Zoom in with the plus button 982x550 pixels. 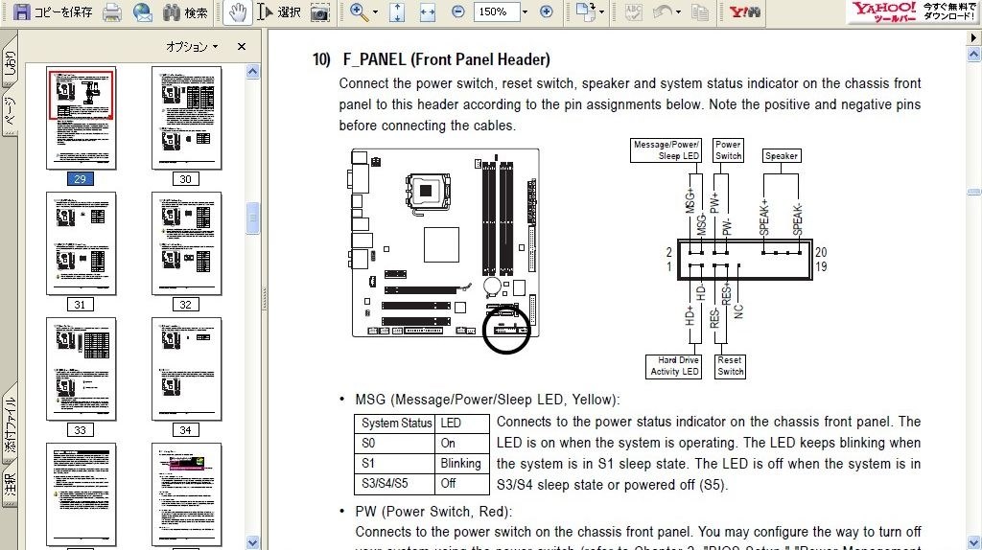pyautogui.click(x=546, y=11)
